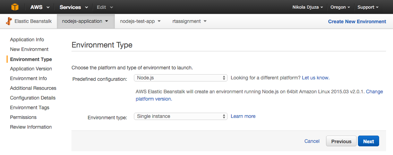Click the Elastic Beanstalk service icon

[9, 21]
